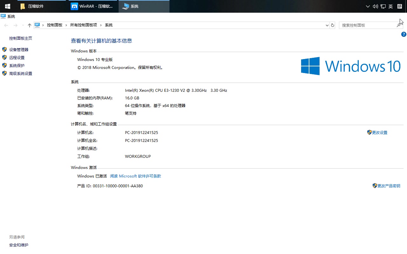Click the blue help question mark icon
This screenshot has height=254, width=407.
point(404,34)
